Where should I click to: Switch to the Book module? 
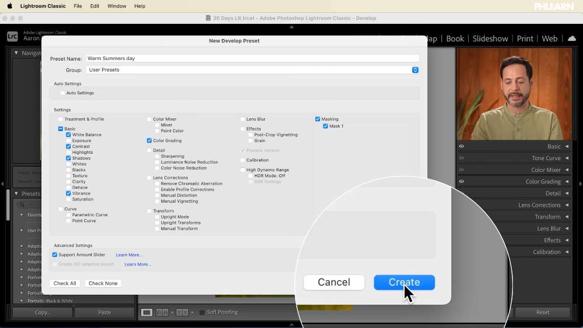pyautogui.click(x=455, y=38)
